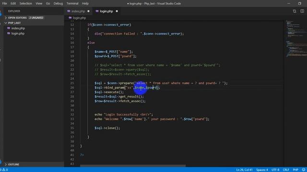Click the $sql->execute(); line

pyautogui.click(x=109, y=92)
